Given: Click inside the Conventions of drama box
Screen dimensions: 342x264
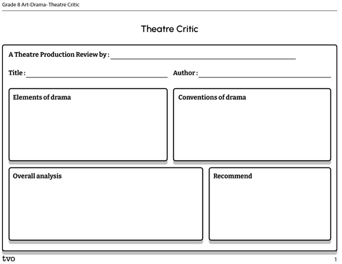Looking at the screenshot, I should pos(252,124).
